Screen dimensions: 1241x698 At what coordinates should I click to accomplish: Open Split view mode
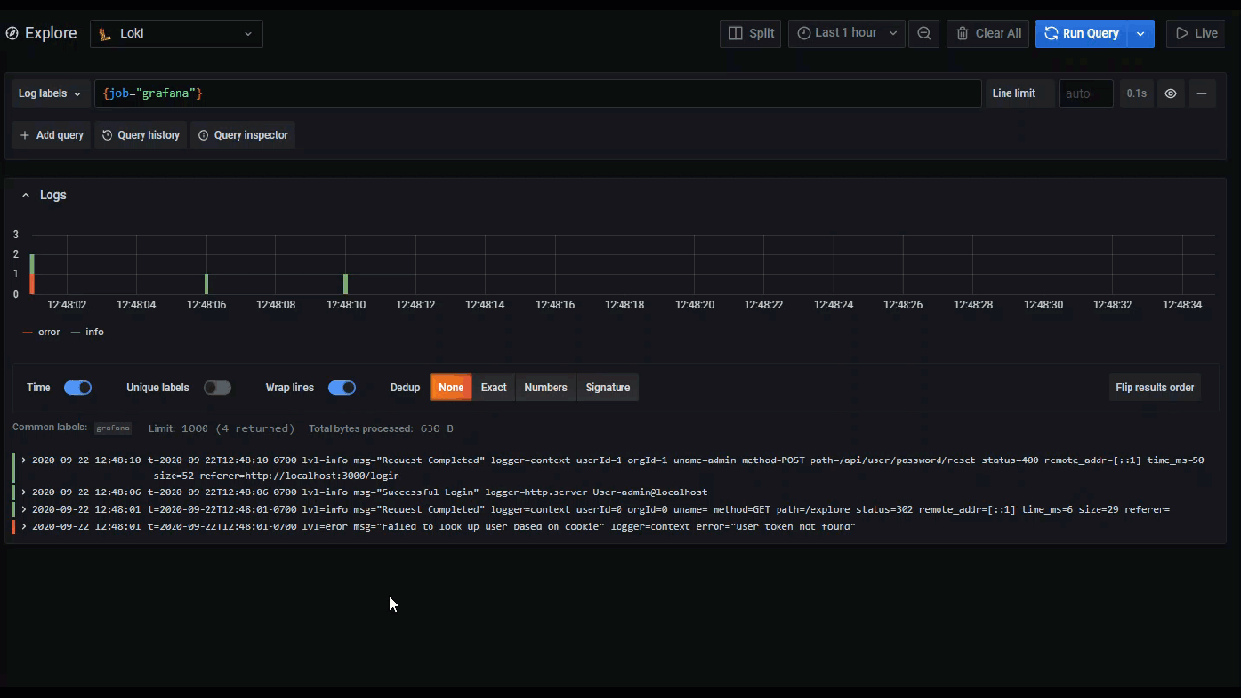(x=750, y=33)
